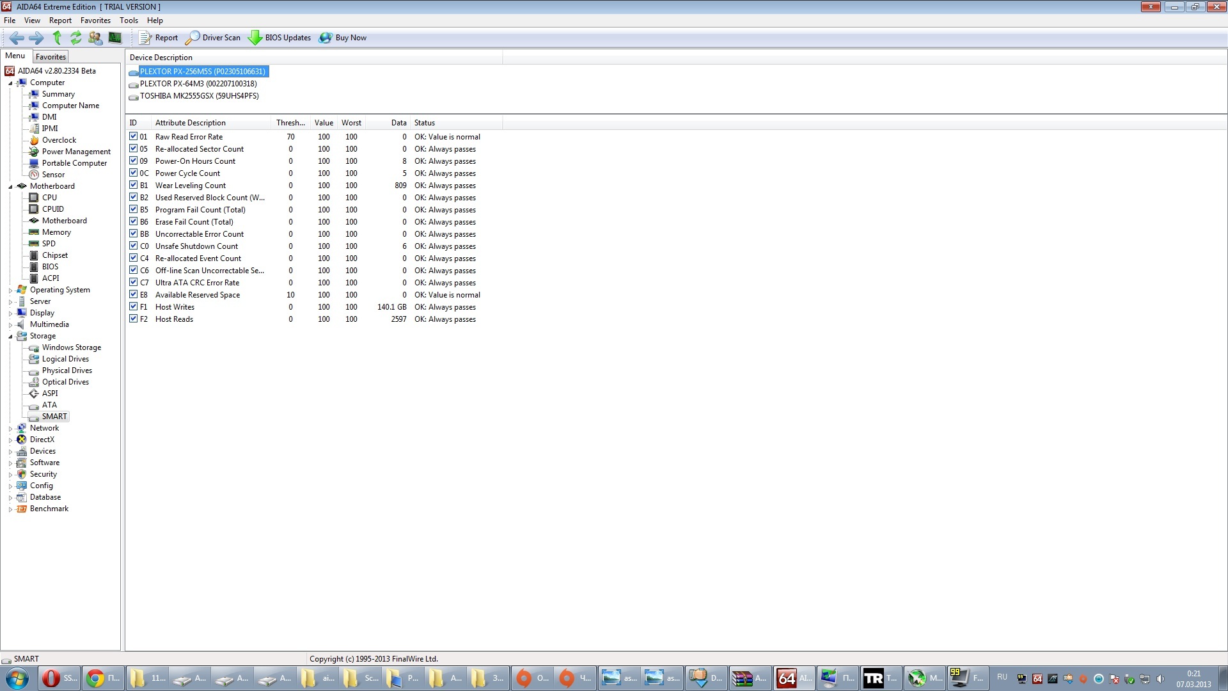Click the Buy Now button

[x=343, y=38]
